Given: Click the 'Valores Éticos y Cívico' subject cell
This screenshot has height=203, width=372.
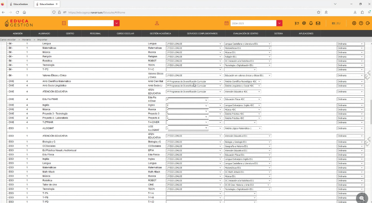Looking at the screenshot, I should tap(54, 75).
